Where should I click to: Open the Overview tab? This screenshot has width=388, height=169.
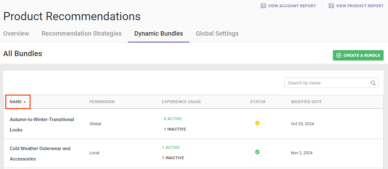click(16, 33)
